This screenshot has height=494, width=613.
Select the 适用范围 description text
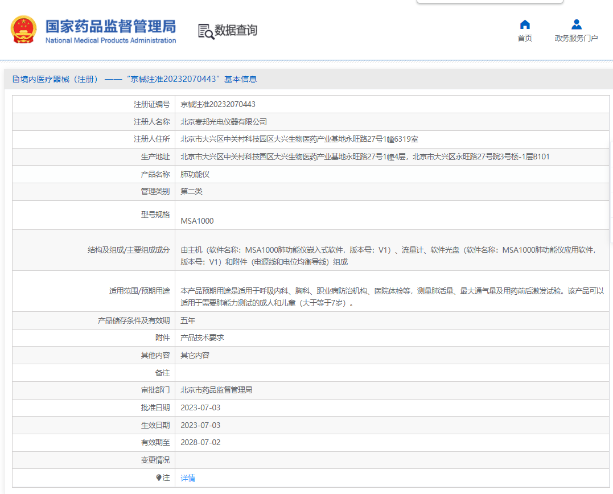(392, 297)
